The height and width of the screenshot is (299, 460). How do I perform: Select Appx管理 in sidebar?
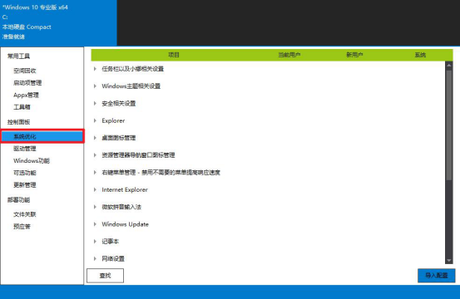pyautogui.click(x=26, y=96)
